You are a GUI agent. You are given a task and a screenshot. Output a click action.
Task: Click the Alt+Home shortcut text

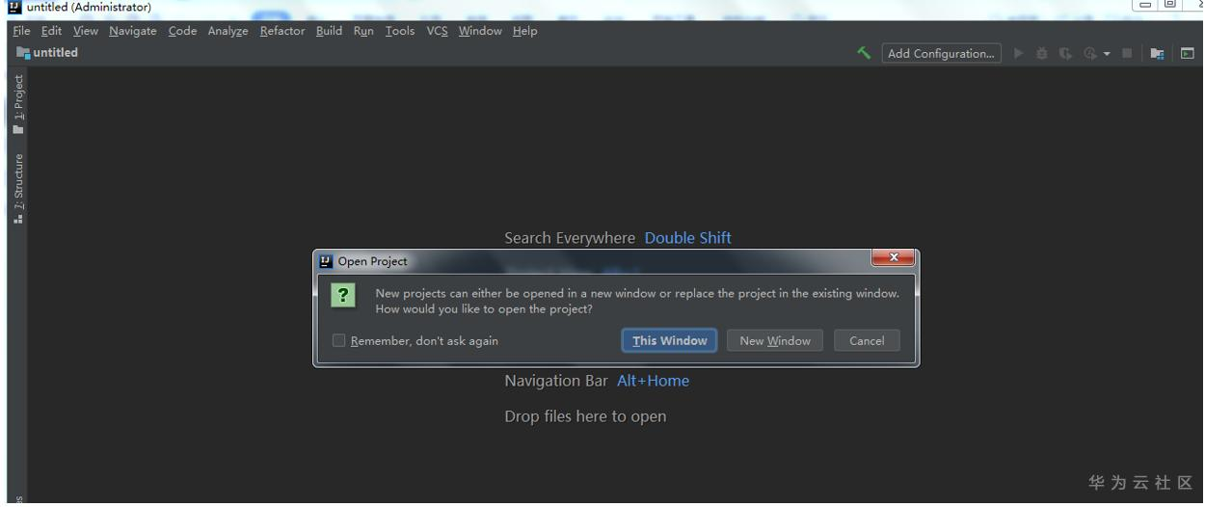pyautogui.click(x=654, y=381)
